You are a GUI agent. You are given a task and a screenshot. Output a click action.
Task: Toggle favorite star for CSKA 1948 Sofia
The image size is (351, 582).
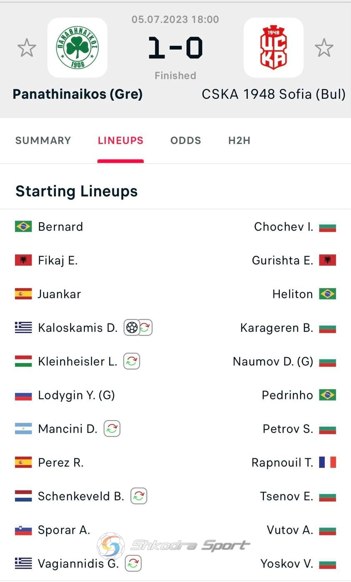[x=324, y=48]
